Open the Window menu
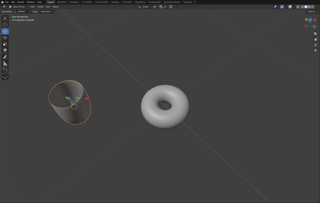Viewport: 320px width, 203px height. click(31, 2)
